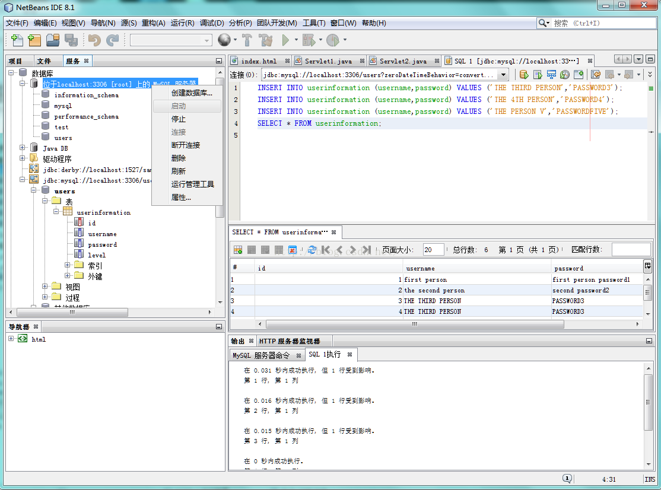661x490 pixels.
Task: Expand the 外键 folder
Action: (x=68, y=275)
